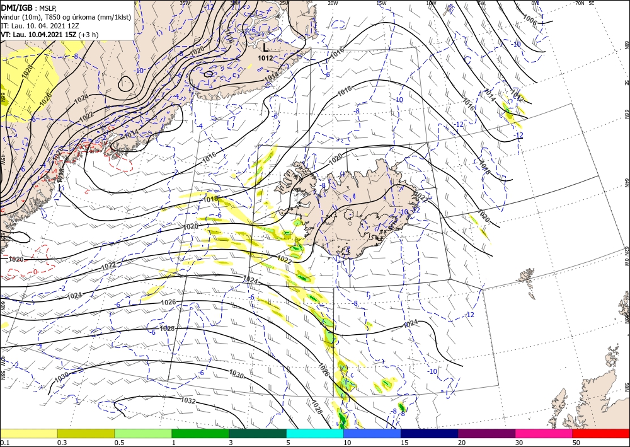Screen dimensions: 630x447
Task: Click the '30' legend scale value
Action: point(518,443)
